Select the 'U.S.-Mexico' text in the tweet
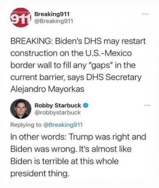Viewport: 159px width, 188px height. click(108, 53)
